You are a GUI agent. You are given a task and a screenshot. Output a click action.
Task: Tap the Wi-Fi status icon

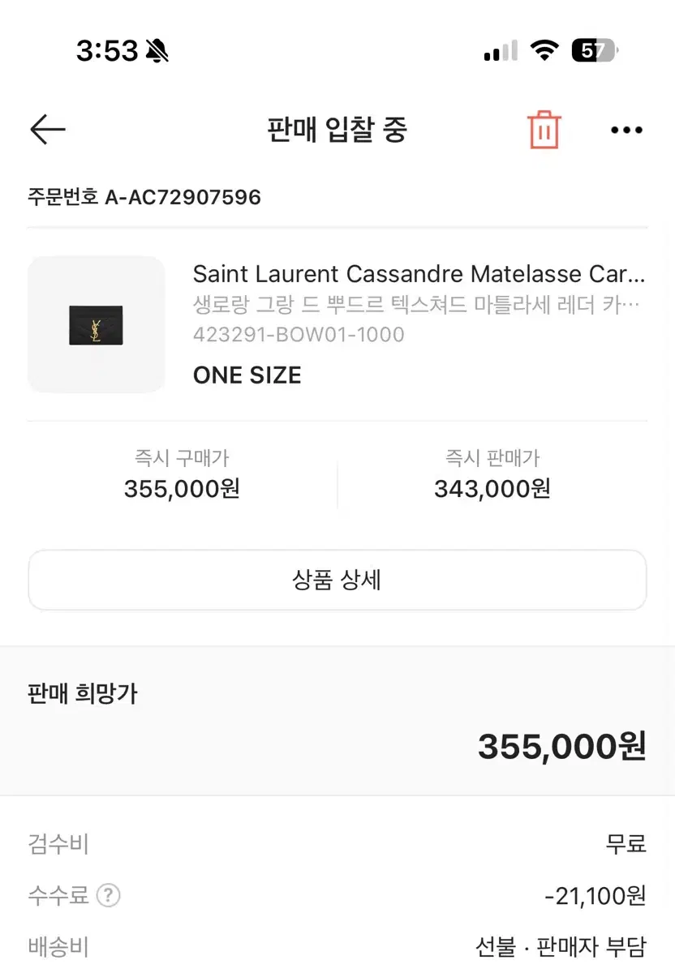click(x=544, y=51)
